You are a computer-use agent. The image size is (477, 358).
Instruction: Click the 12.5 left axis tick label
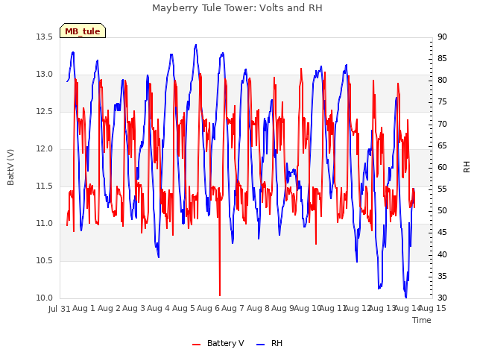click(44, 111)
